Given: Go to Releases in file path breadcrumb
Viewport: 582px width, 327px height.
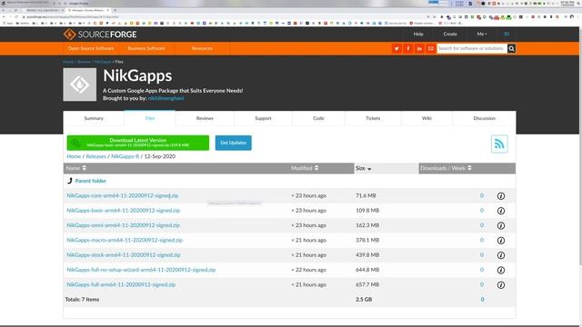Looking at the screenshot, I should (96, 156).
